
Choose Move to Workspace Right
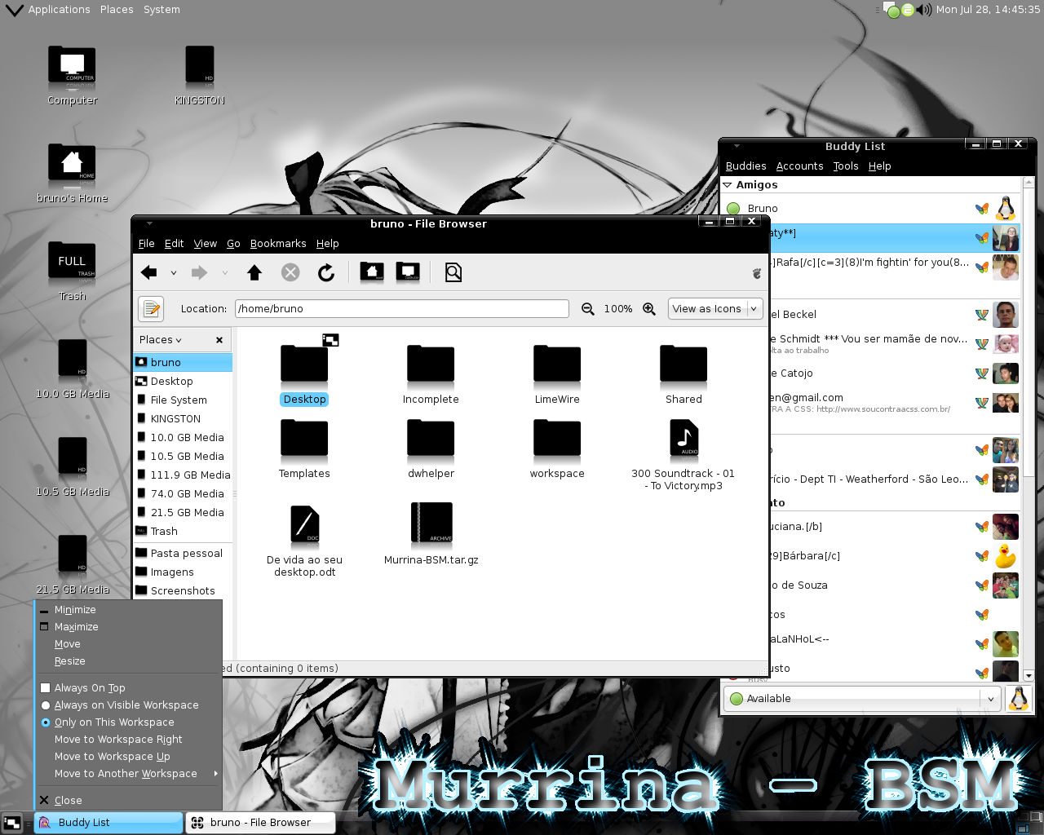(x=129, y=740)
